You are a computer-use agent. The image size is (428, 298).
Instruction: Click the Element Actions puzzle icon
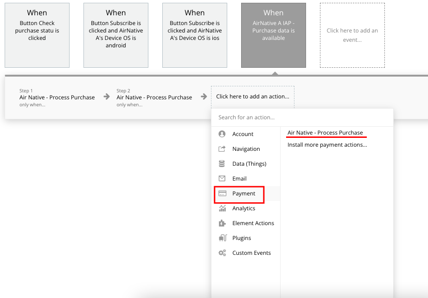(222, 223)
